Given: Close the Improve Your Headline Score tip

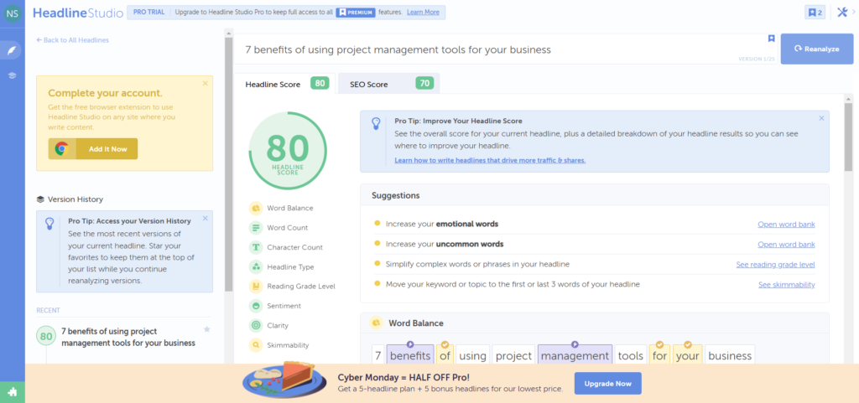Looking at the screenshot, I should [x=821, y=118].
